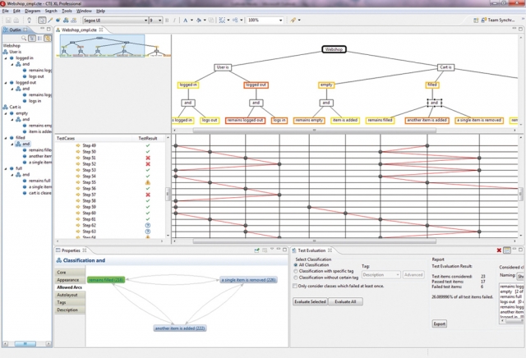This screenshot has width=526, height=358.
Task: Click the auto-layout diagram icon
Action: click(x=222, y=20)
